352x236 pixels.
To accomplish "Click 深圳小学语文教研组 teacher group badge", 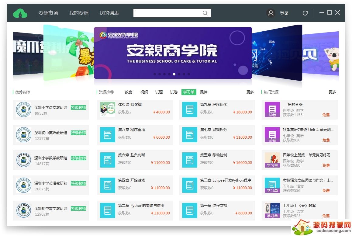I will pyautogui.click(x=24, y=109).
